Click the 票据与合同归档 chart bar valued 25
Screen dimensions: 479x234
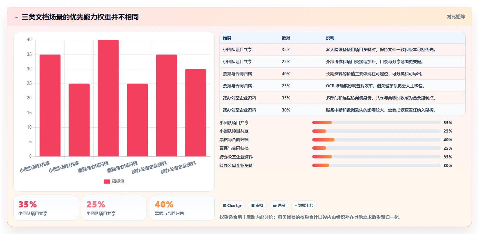pos(137,120)
